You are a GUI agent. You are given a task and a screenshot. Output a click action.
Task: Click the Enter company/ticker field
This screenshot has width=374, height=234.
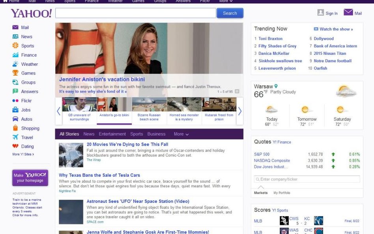(x=307, y=179)
